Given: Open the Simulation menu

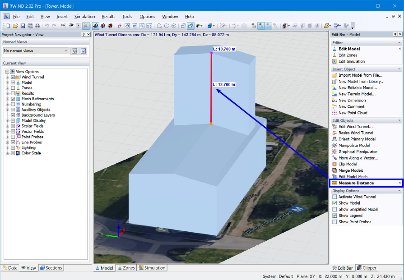Looking at the screenshot, I should pos(84,17).
